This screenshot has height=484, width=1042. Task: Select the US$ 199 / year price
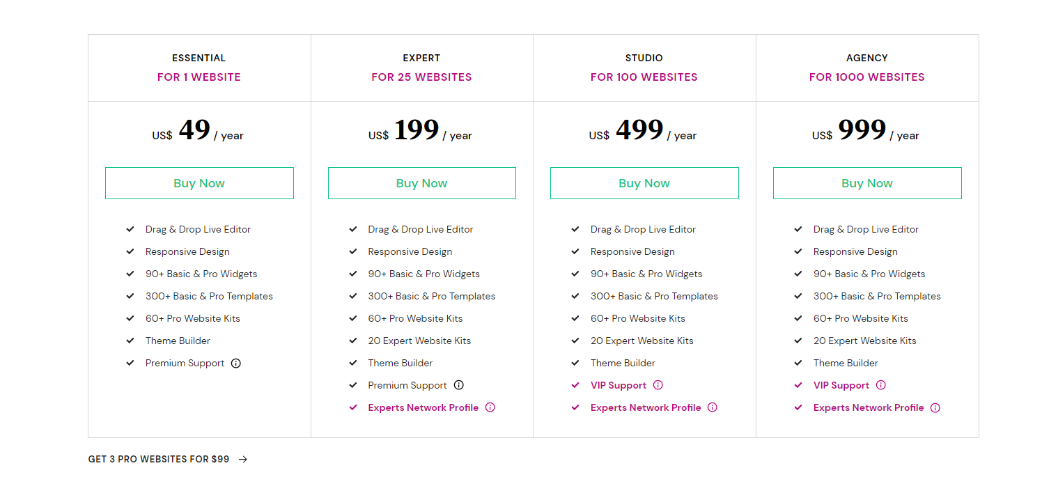click(421, 131)
